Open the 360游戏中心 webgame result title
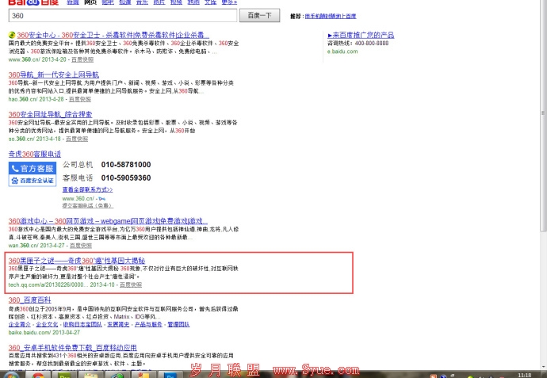The width and height of the screenshot is (547, 378). click(x=108, y=221)
